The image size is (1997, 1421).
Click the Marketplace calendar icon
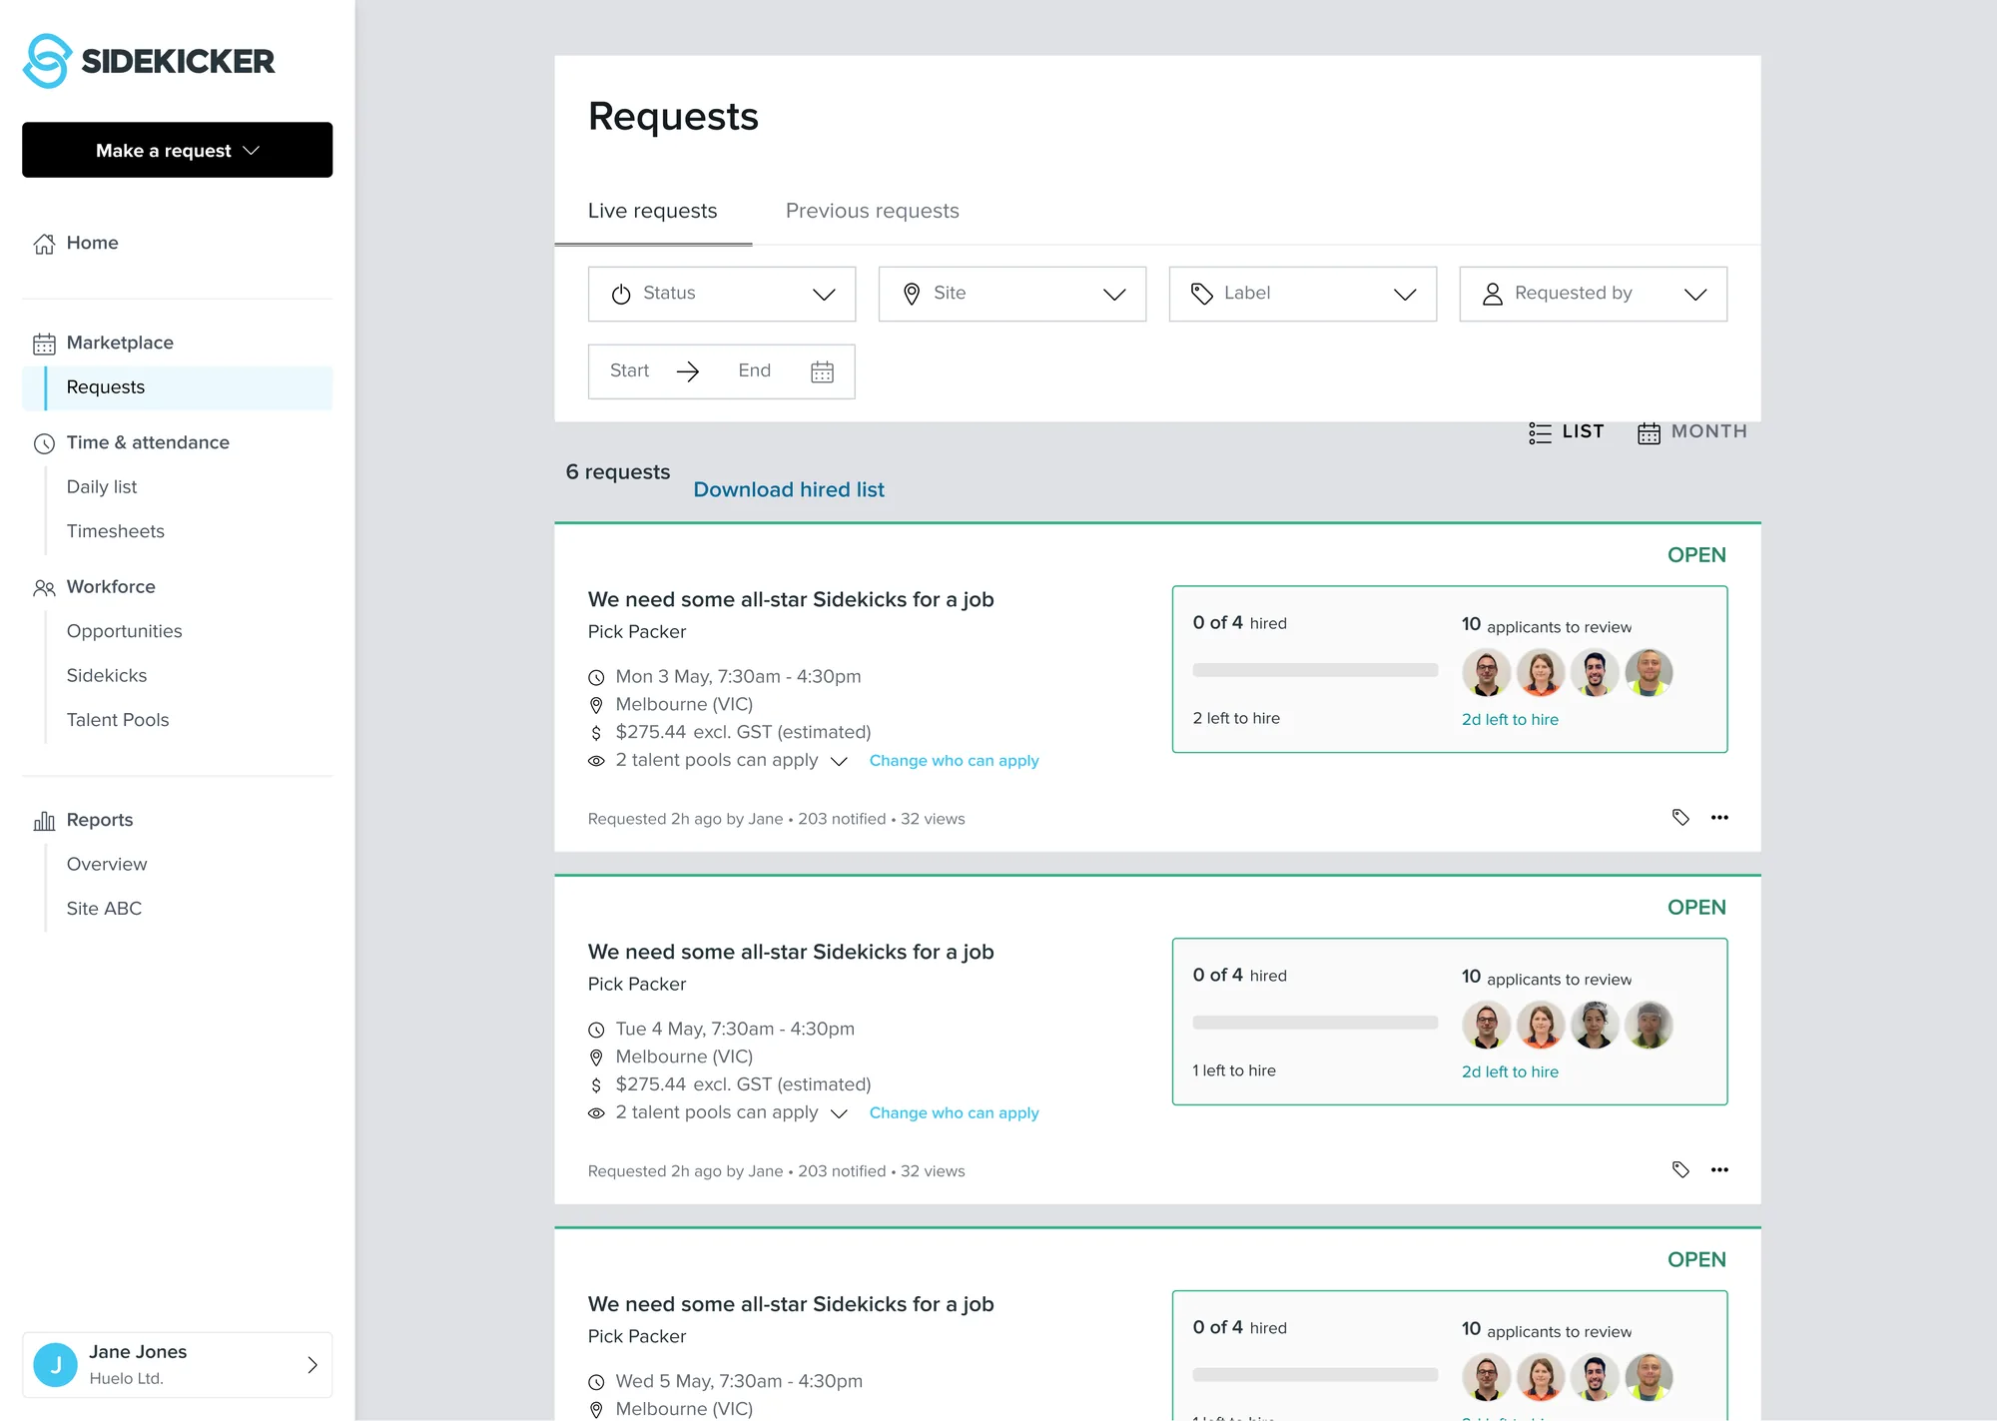(x=44, y=344)
